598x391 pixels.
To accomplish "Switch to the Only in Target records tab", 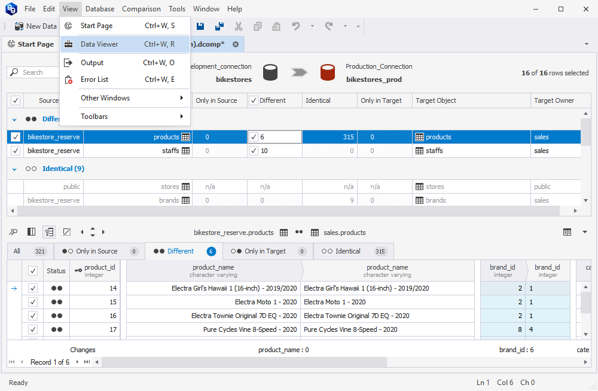I will 267,251.
